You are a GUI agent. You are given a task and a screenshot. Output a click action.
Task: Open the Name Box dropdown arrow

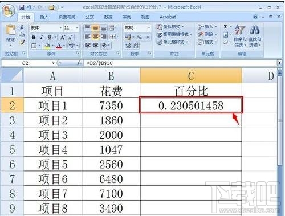[x=53, y=63]
